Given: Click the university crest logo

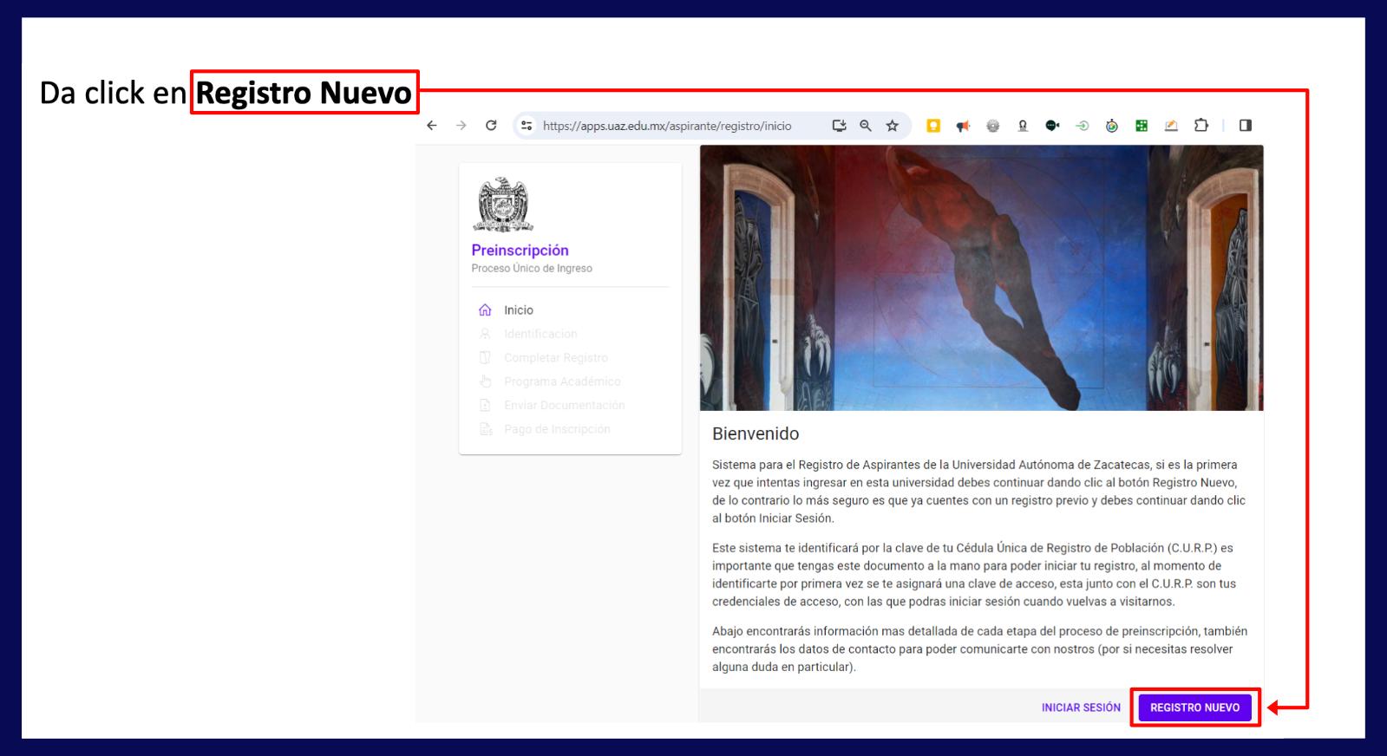Looking at the screenshot, I should tap(503, 205).
